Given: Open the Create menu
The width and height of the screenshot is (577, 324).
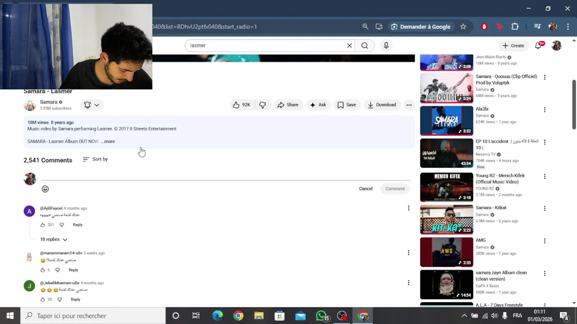Looking at the screenshot, I should [x=513, y=45].
